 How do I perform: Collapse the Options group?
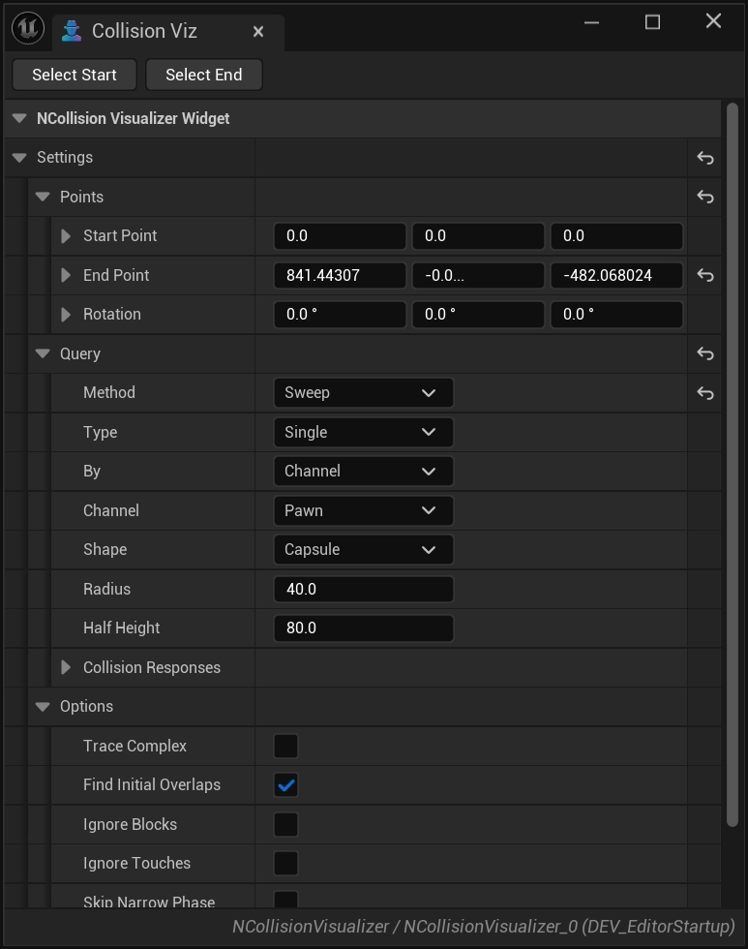43,706
